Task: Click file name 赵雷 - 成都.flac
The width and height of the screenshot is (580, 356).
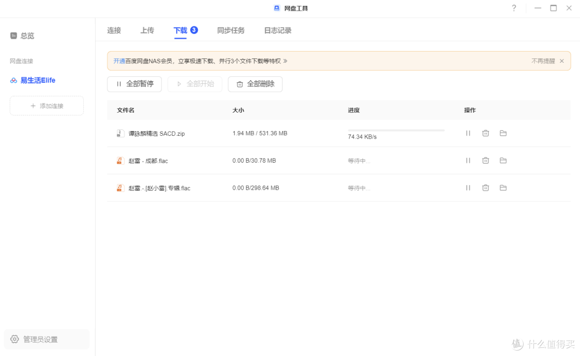Action: tap(148, 161)
